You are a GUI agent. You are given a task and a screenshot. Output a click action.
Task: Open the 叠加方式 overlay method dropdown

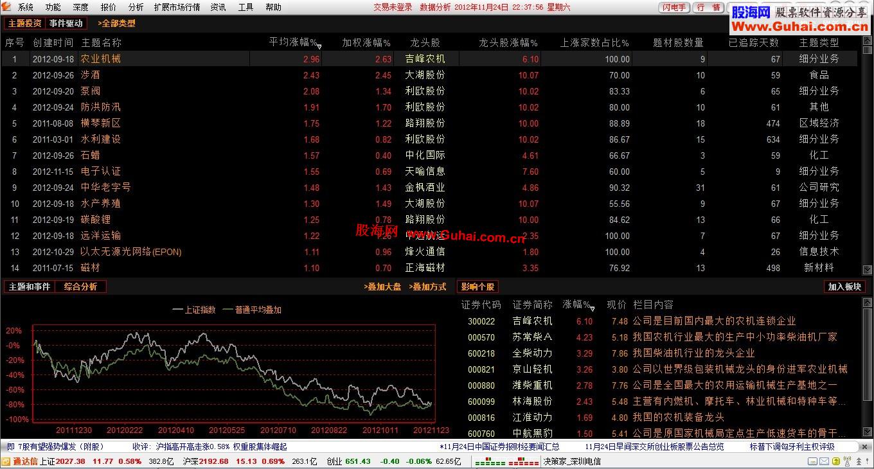point(427,287)
